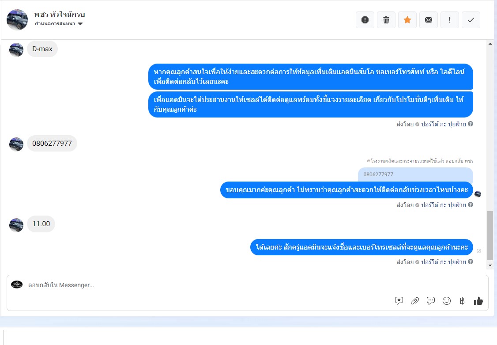Attach a file with the paperclip icon

[414, 301]
